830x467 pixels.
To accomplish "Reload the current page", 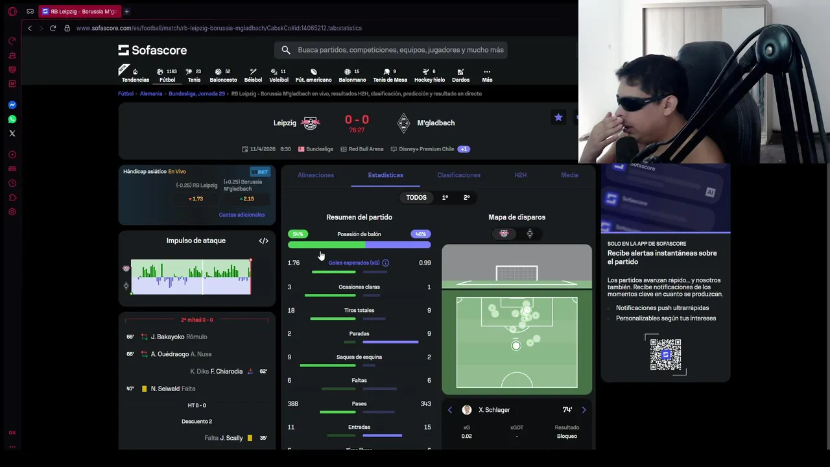I will pos(53,28).
